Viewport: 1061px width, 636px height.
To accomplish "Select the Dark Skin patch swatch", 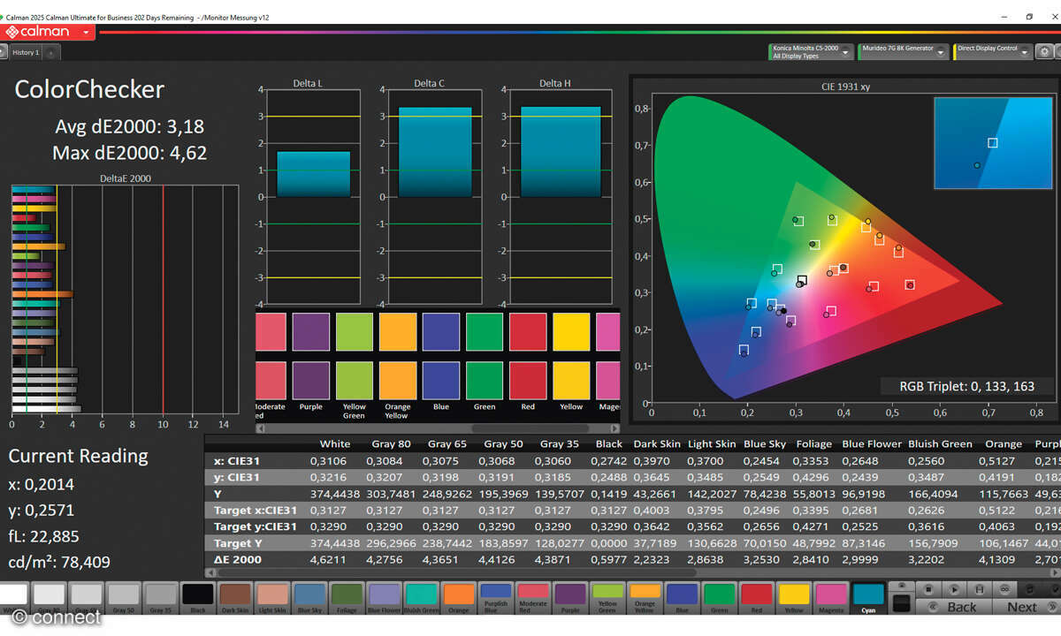I will click(235, 596).
